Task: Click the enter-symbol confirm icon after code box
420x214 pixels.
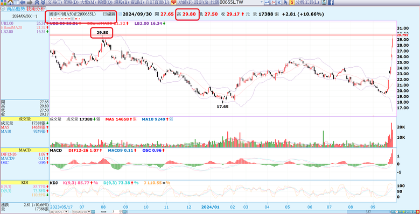Action: [x=267, y=2]
